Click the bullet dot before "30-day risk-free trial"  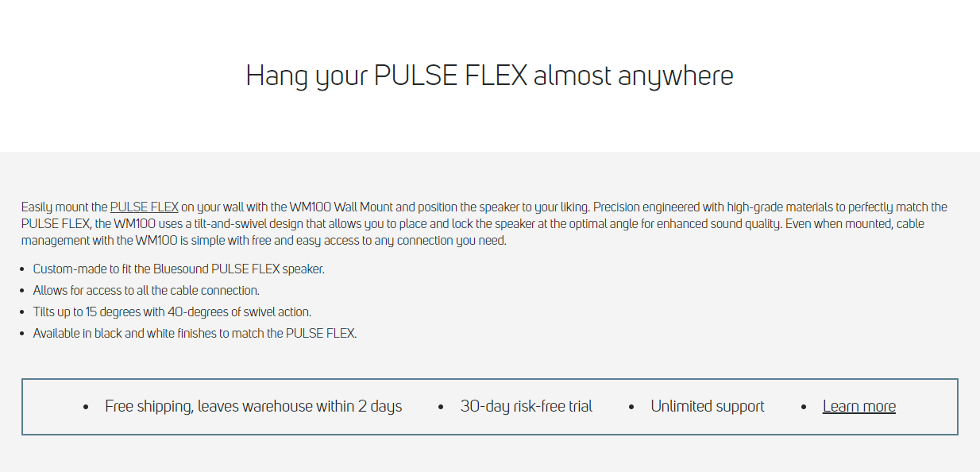pyautogui.click(x=441, y=408)
